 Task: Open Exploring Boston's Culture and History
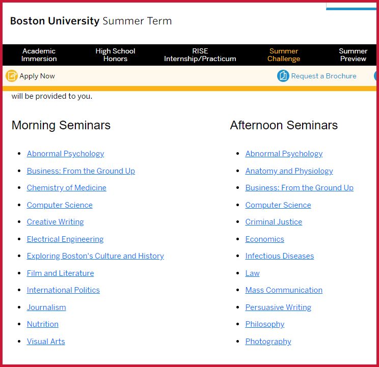click(x=95, y=256)
